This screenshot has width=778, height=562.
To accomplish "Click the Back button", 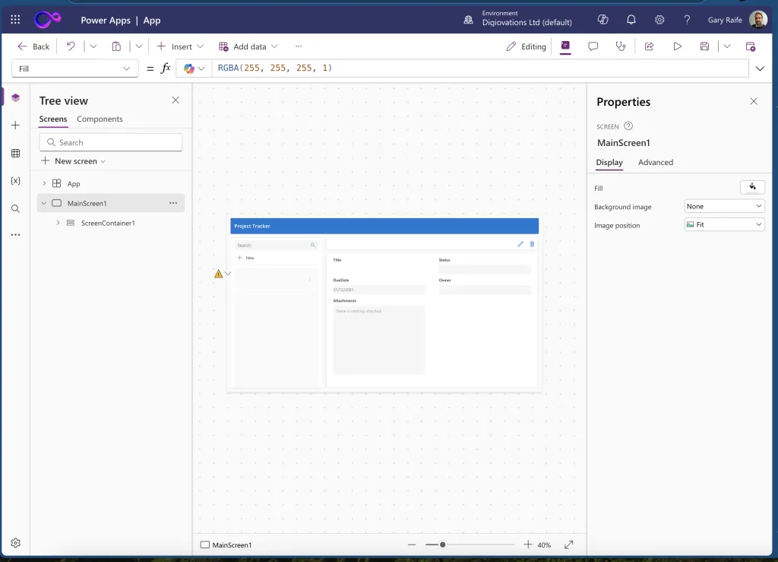I will coord(33,46).
